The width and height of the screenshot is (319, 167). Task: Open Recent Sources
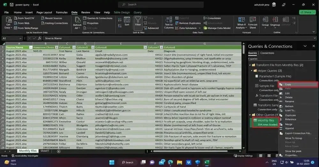click(52, 18)
